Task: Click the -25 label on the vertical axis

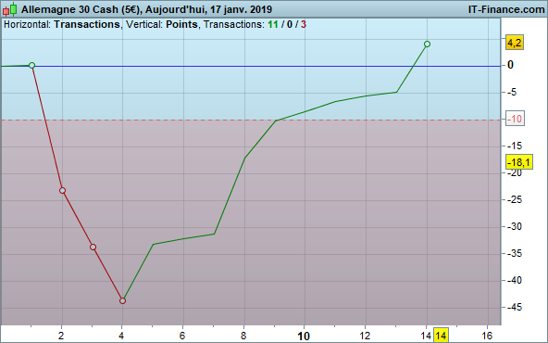Action: point(515,199)
